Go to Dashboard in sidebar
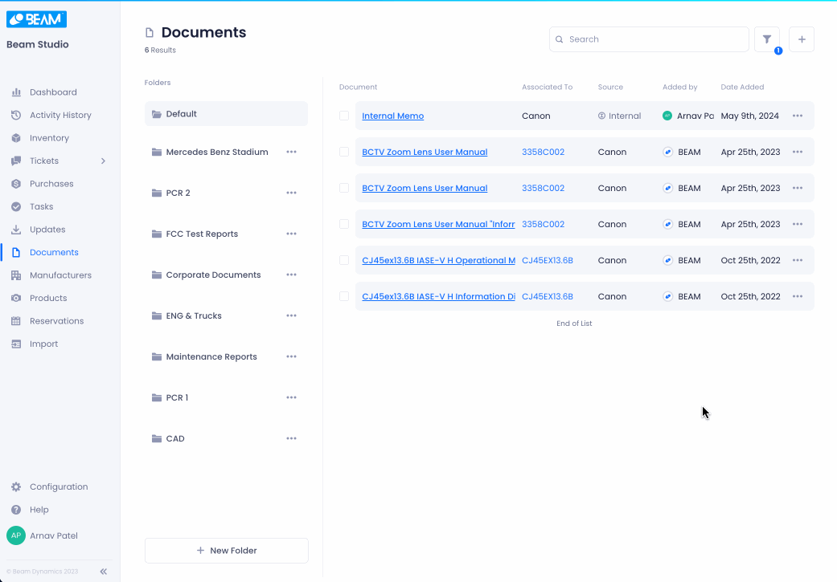The image size is (837, 582). pos(53,92)
